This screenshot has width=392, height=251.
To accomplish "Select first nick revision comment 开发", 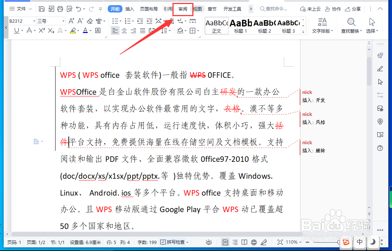I will click(x=314, y=96).
